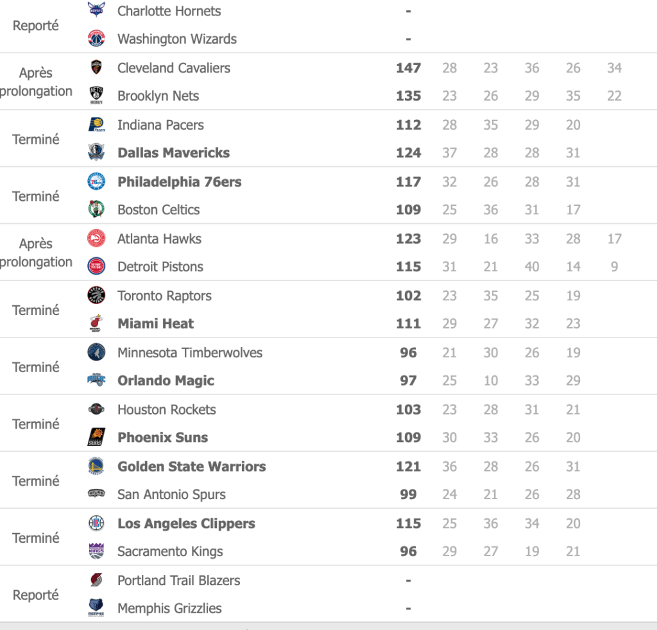Open the Dallas Mavericks team link

click(173, 153)
